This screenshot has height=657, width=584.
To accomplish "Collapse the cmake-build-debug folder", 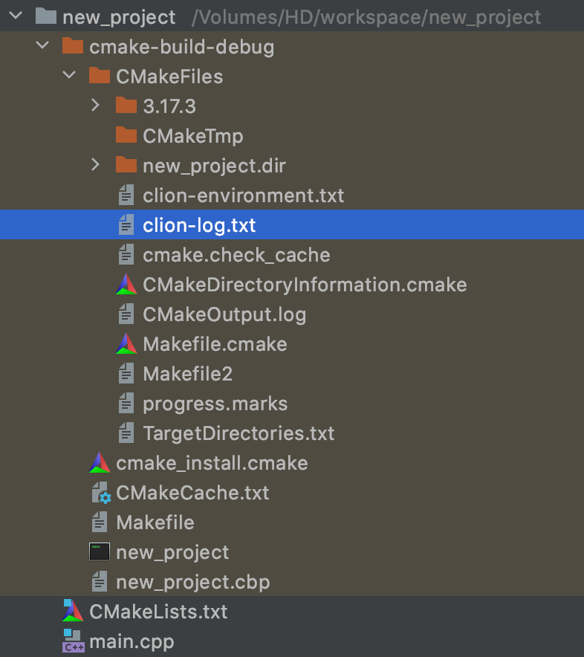I will (42, 47).
